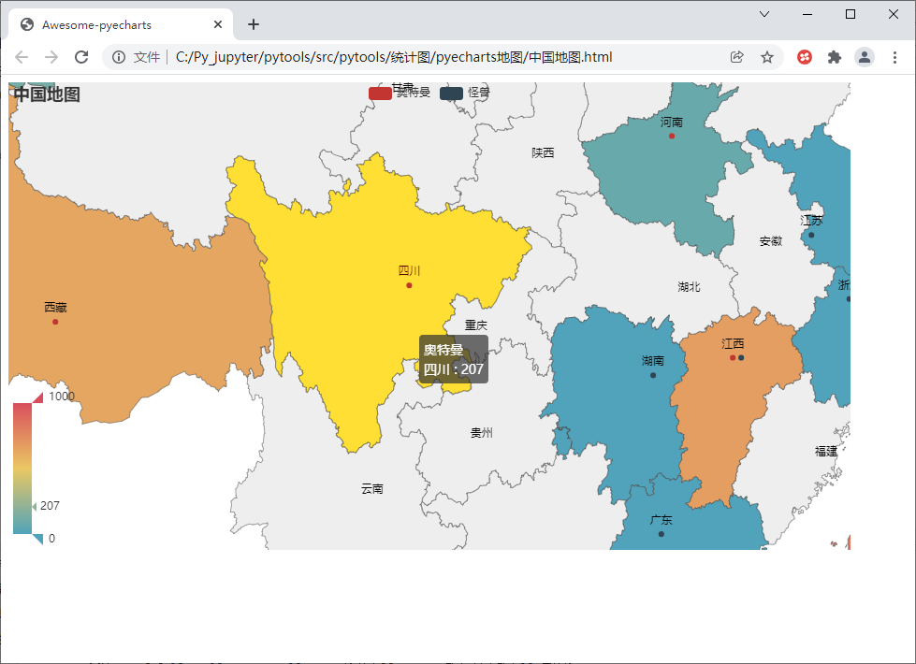
Task: Click the browser forward arrow
Action: point(51,57)
